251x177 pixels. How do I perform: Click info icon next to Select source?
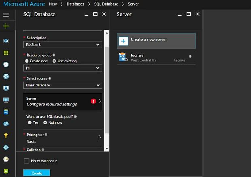50,78
